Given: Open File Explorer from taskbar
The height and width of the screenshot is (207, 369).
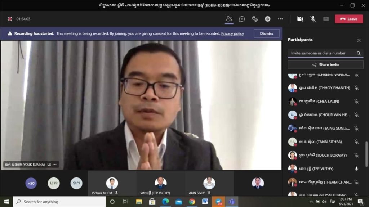Looking at the screenshot, I should (x=139, y=202).
